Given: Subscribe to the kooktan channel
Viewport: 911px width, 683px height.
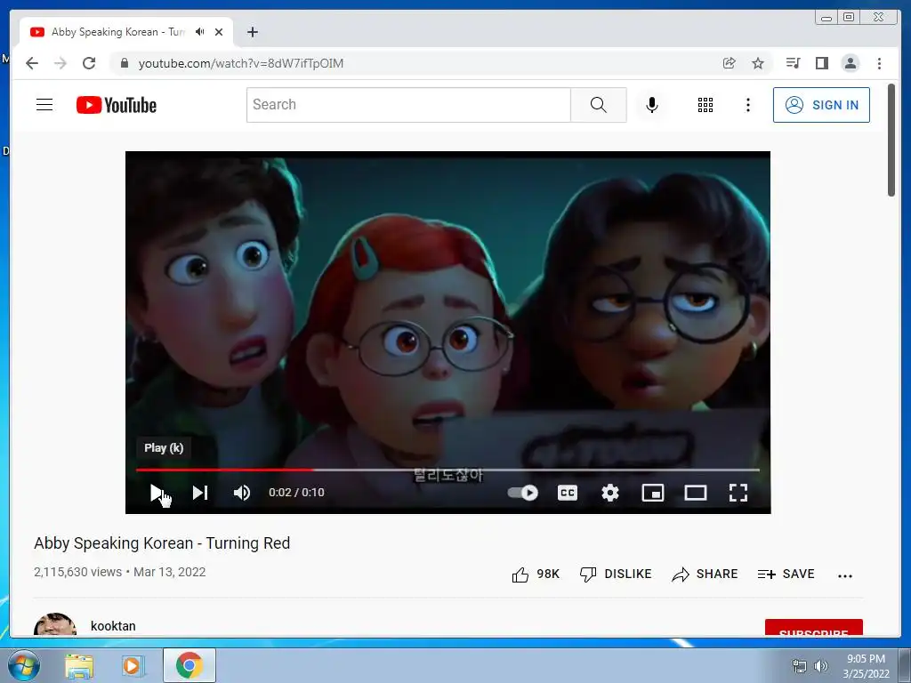Looking at the screenshot, I should click(x=813, y=628).
